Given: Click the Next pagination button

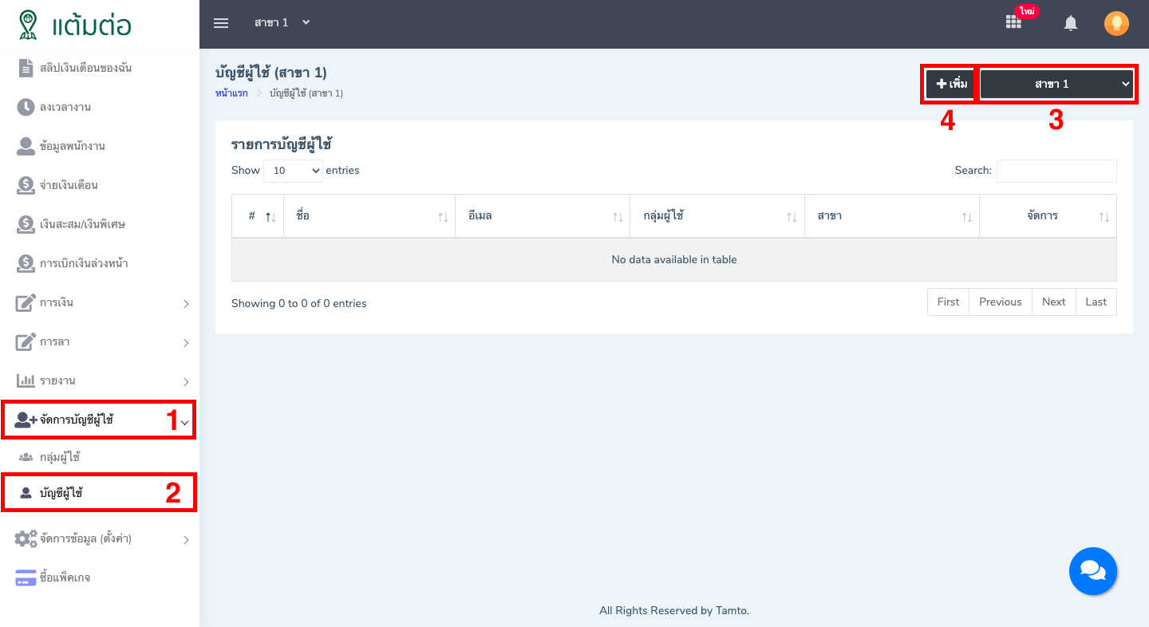Looking at the screenshot, I should (1053, 302).
